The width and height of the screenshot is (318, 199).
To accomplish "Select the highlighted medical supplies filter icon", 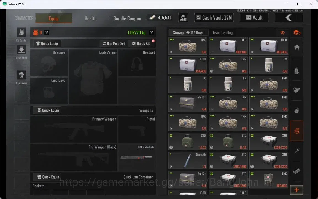I will click(x=297, y=131).
